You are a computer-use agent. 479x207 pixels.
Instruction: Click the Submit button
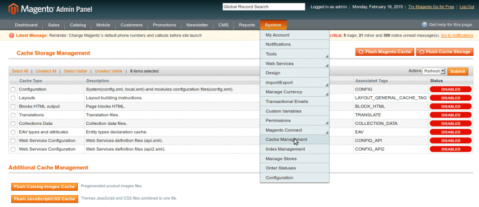pyautogui.click(x=458, y=71)
